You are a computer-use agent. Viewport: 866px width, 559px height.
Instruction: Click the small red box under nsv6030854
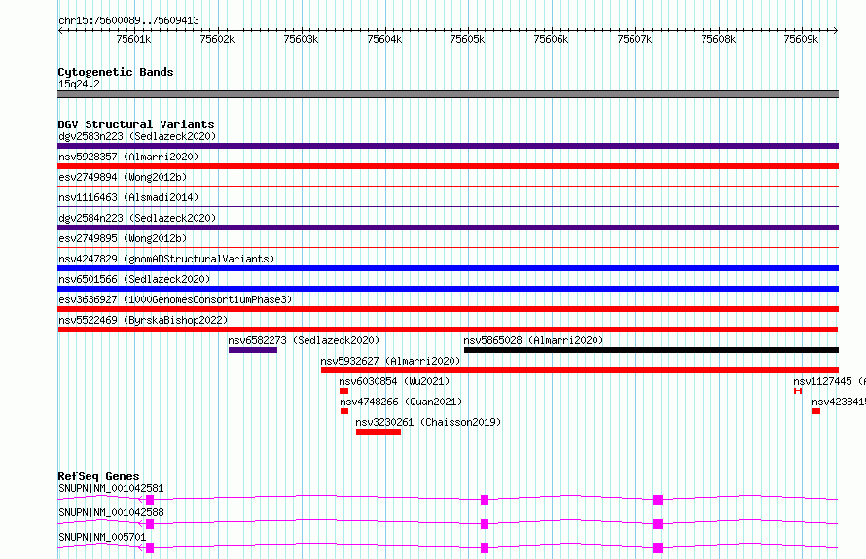[x=344, y=391]
